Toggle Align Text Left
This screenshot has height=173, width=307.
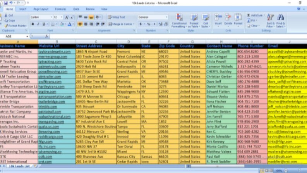pyautogui.click(x=80, y=24)
